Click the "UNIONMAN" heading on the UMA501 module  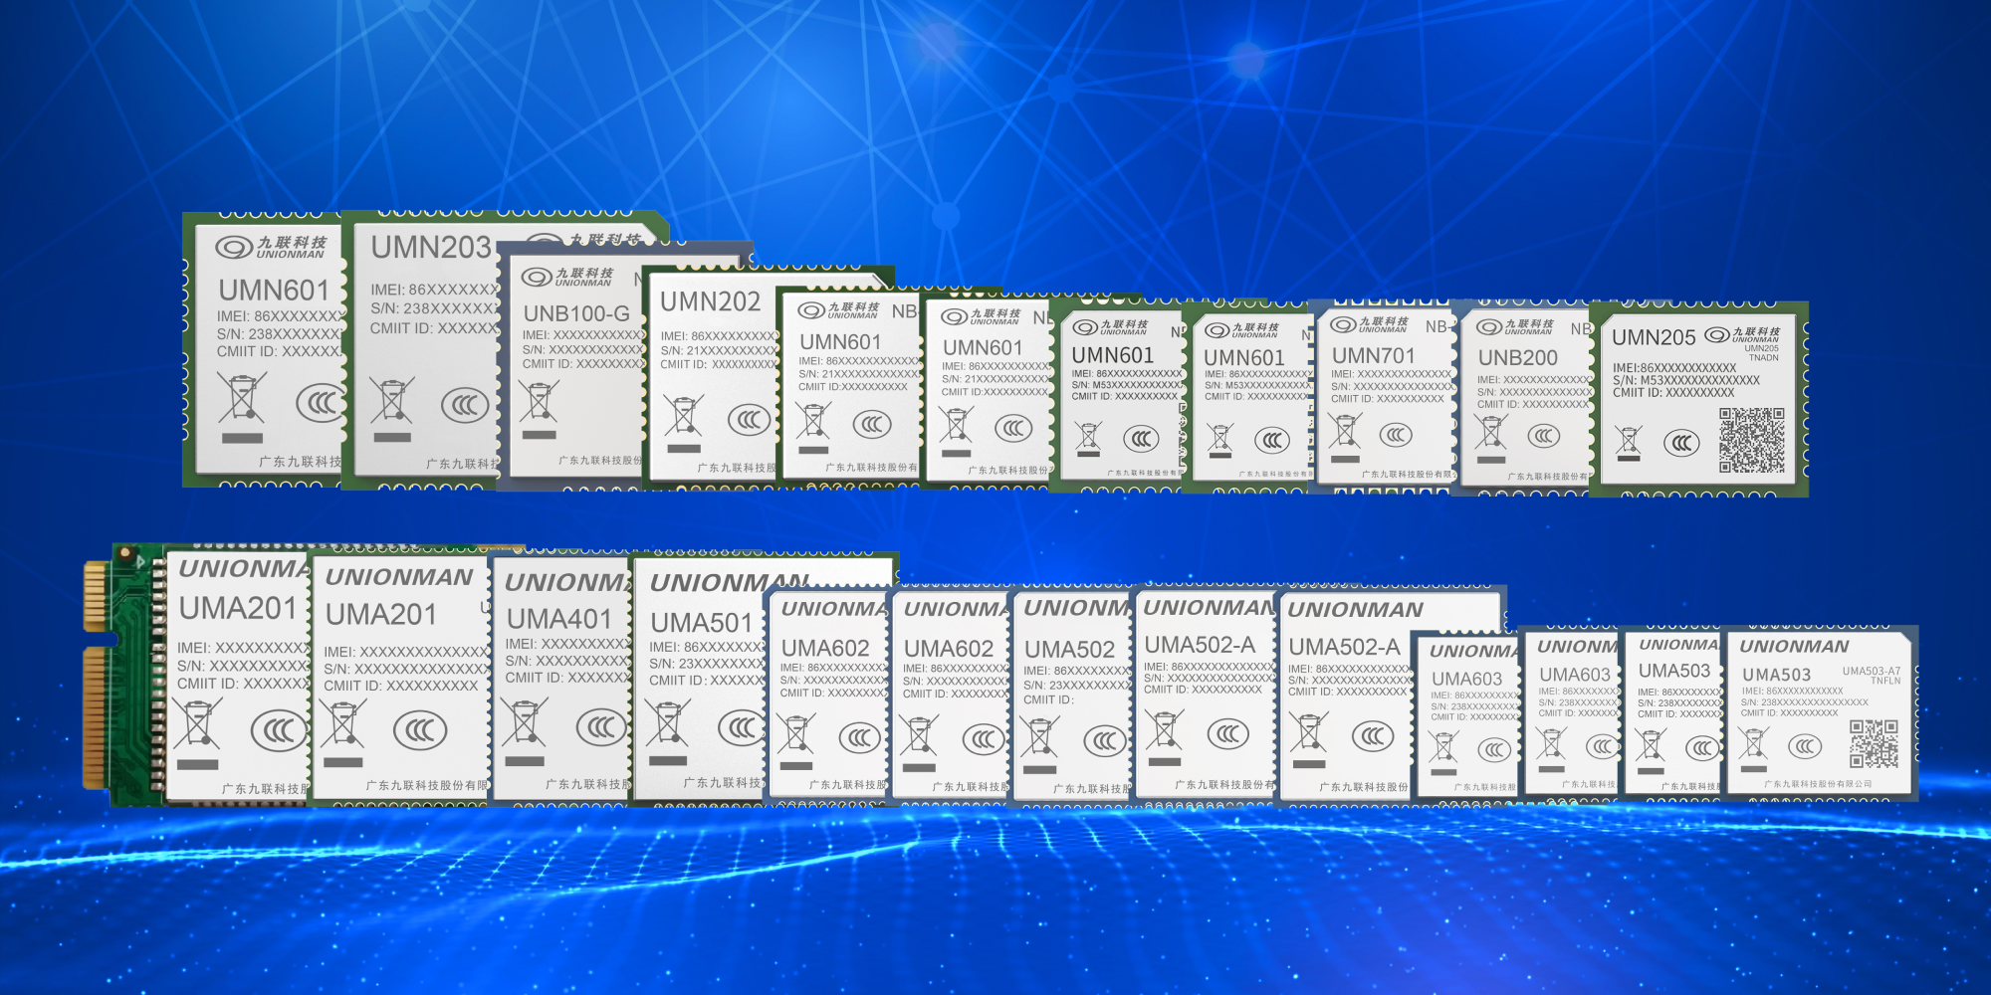pos(728,582)
